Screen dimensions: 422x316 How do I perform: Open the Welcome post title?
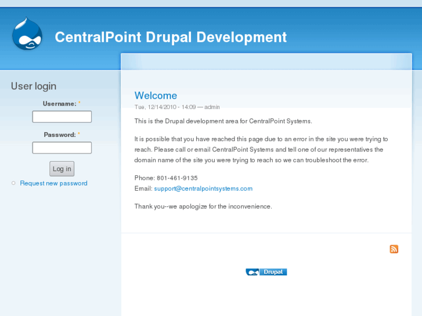coord(156,96)
